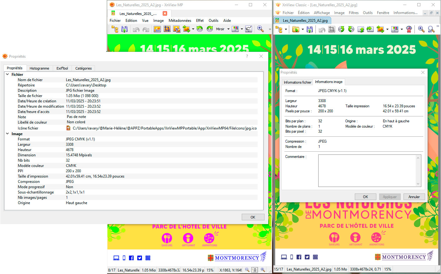441x274 pixels.
Task: Rotate right using XnView Classic green arrow icon
Action: pyautogui.click(x=351, y=29)
